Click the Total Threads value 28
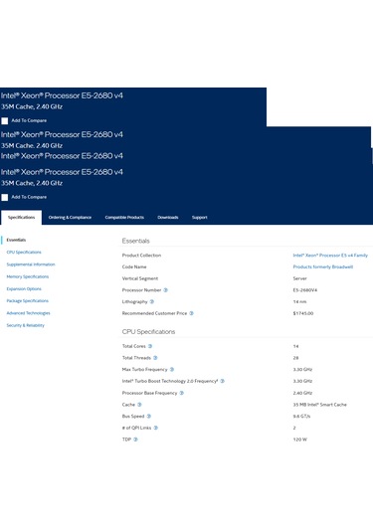This screenshot has height=532, width=373. pyautogui.click(x=295, y=358)
